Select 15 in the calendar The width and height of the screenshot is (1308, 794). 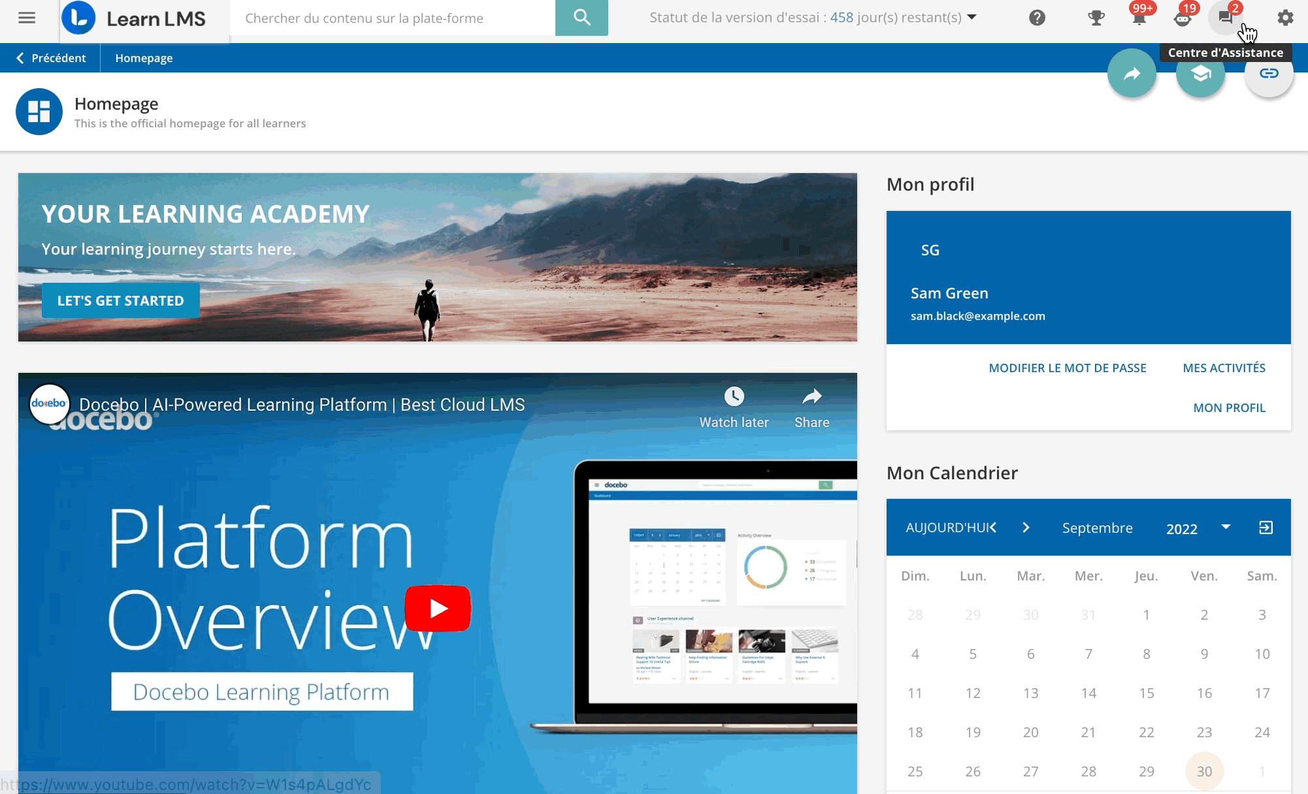(x=1147, y=693)
